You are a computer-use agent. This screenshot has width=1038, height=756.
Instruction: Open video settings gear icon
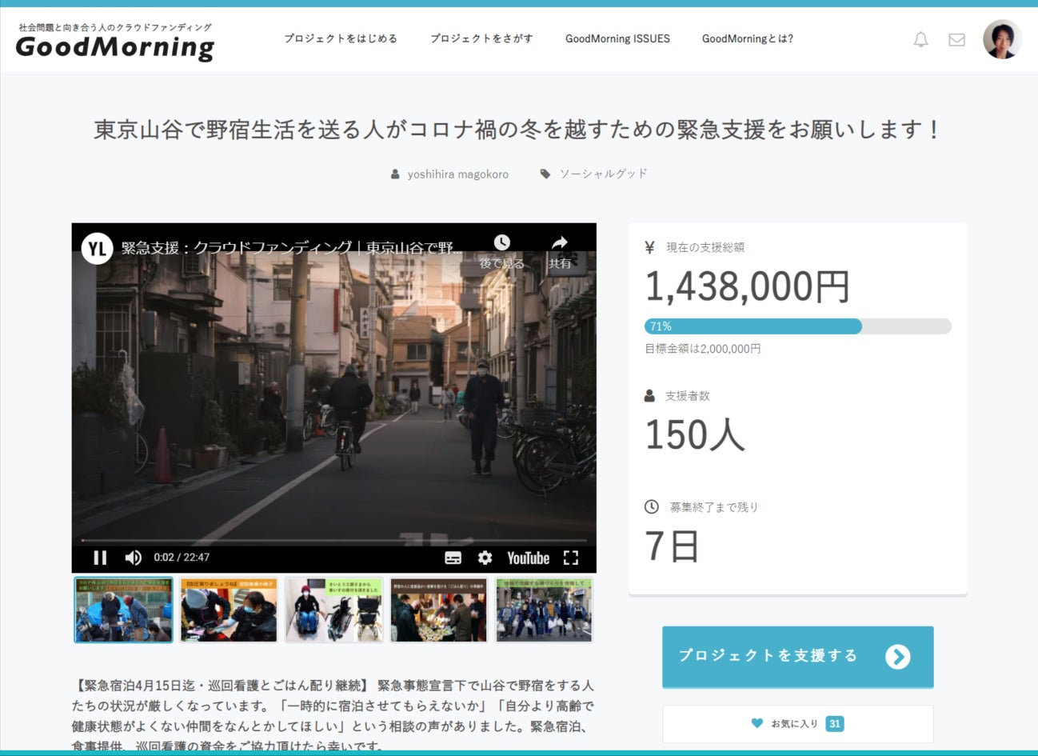pos(485,558)
